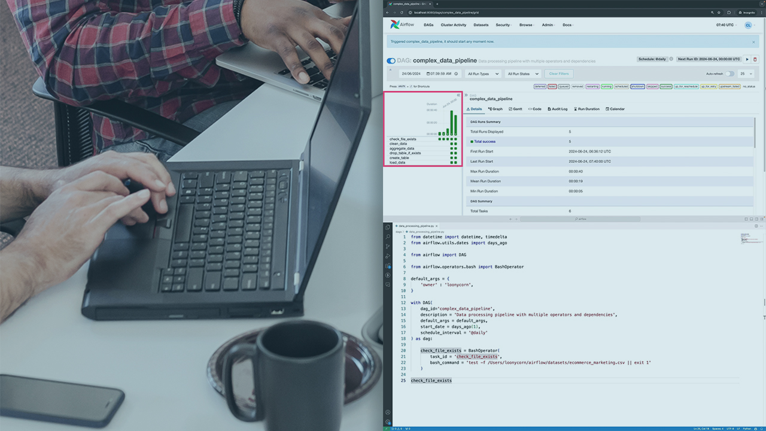Open the Graph view tab icon
The image size is (766, 431).
pos(495,108)
